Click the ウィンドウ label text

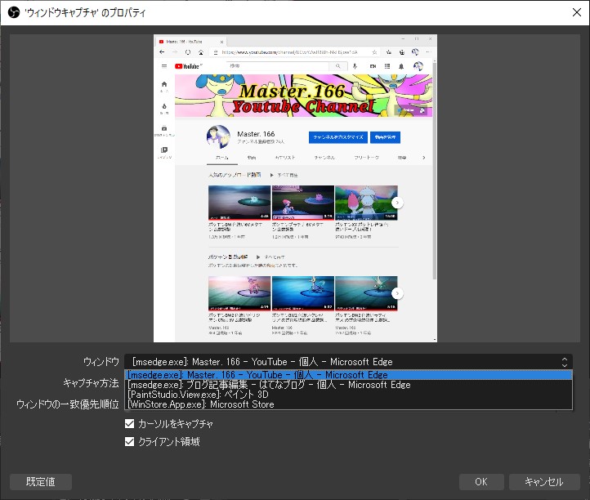101,362
